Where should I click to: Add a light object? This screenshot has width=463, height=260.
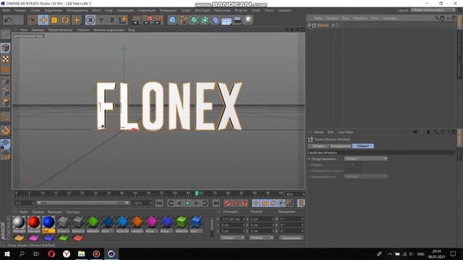click(x=248, y=20)
